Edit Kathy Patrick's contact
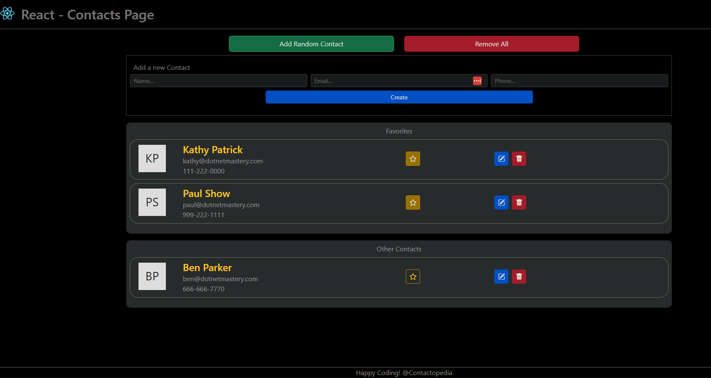 pyautogui.click(x=501, y=159)
